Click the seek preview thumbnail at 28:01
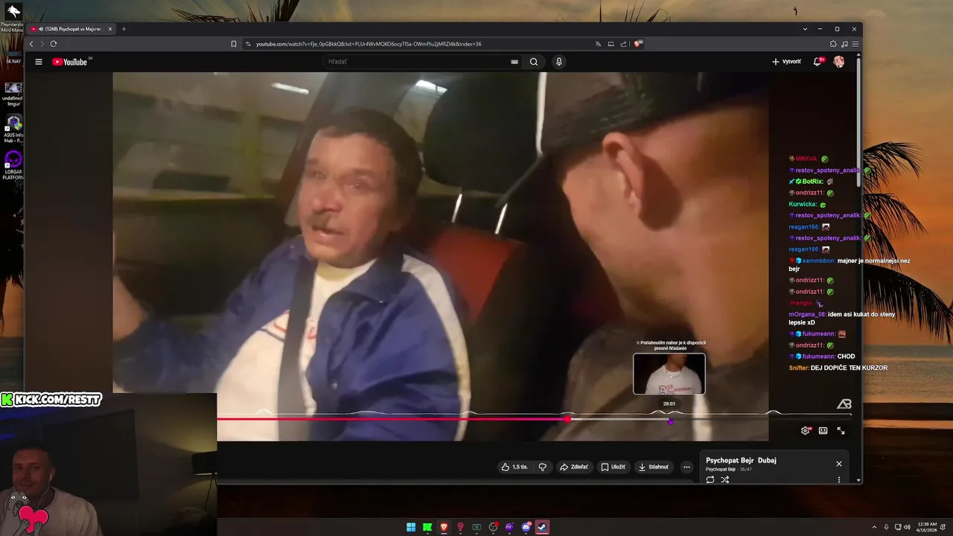953x536 pixels. pyautogui.click(x=669, y=373)
